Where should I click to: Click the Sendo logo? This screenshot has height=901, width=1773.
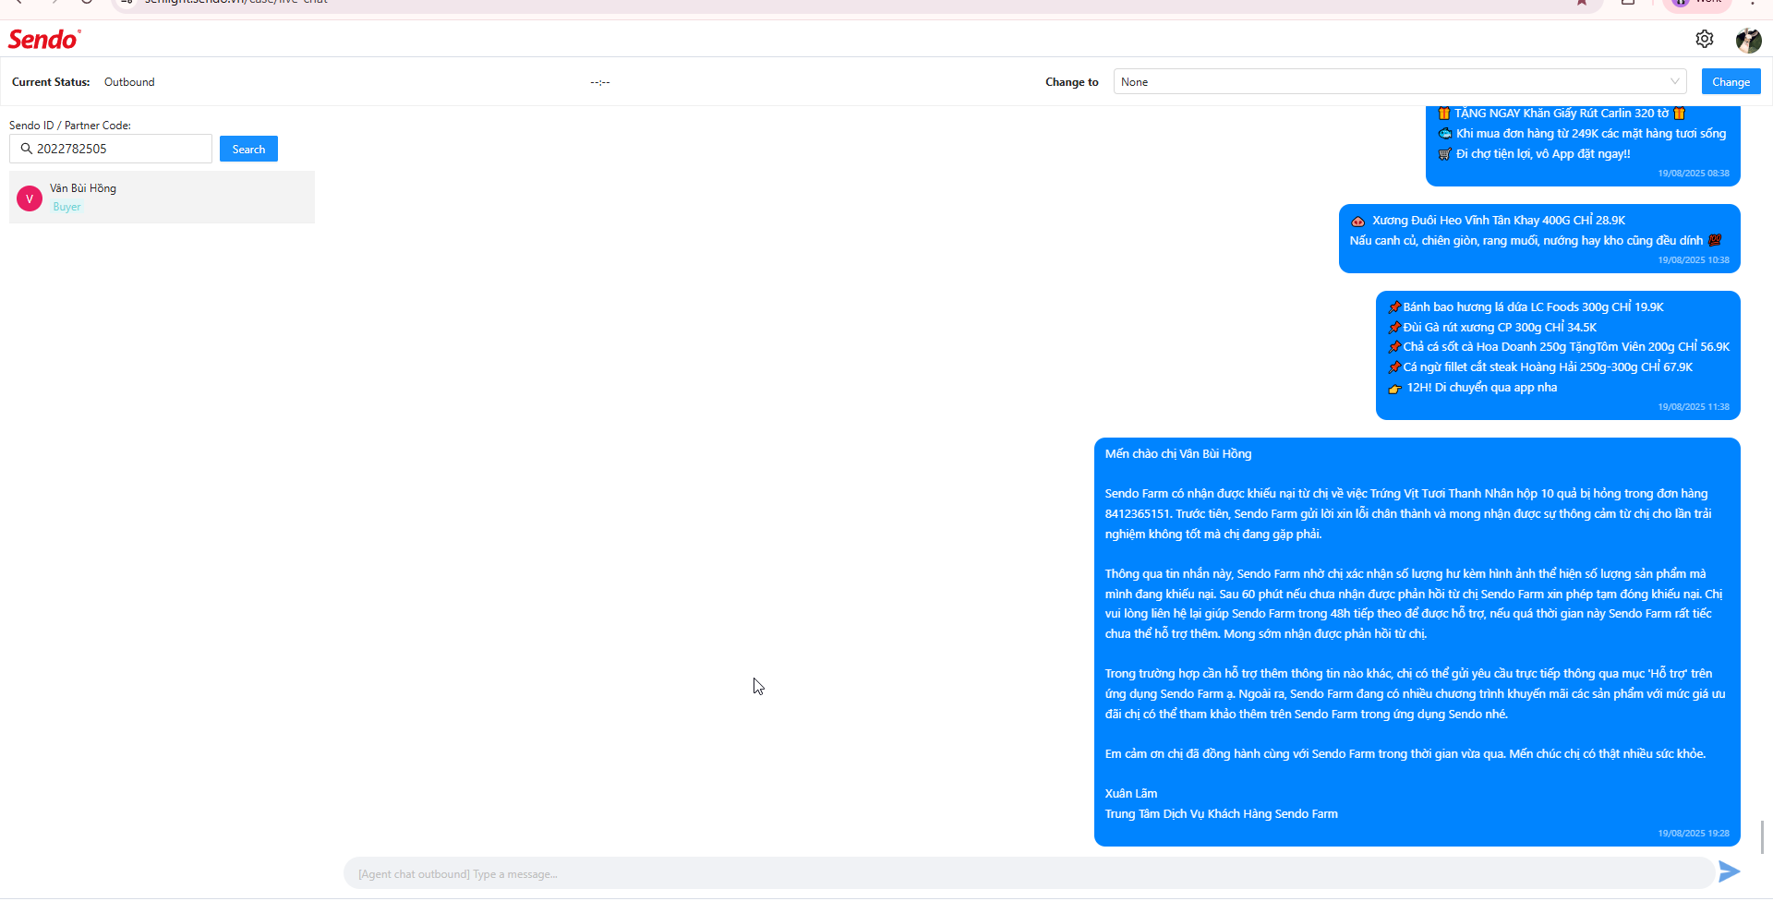44,40
